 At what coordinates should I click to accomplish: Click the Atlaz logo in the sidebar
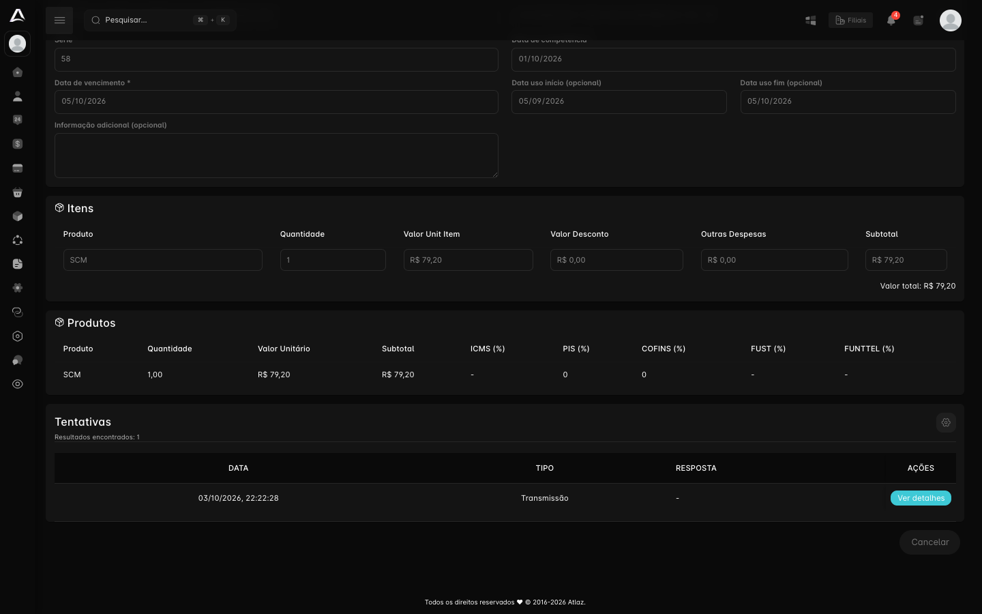[x=18, y=15]
